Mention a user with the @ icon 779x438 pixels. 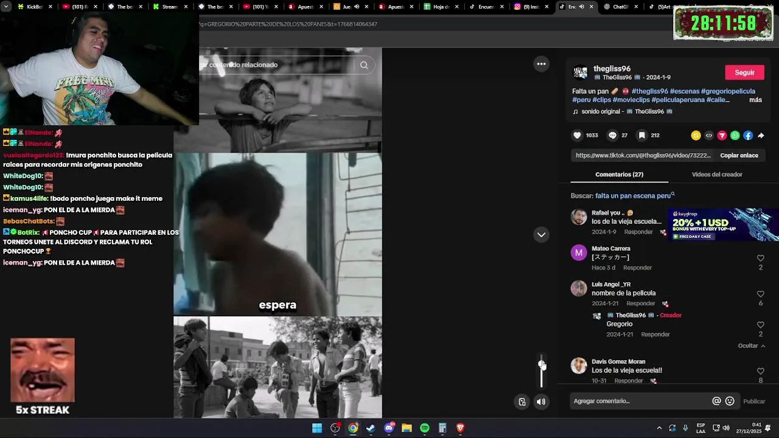(716, 401)
